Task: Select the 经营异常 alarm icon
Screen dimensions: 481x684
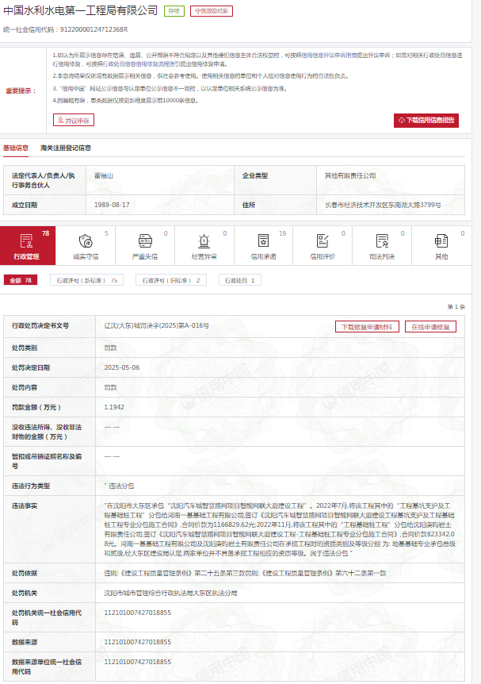Action: click(x=204, y=240)
